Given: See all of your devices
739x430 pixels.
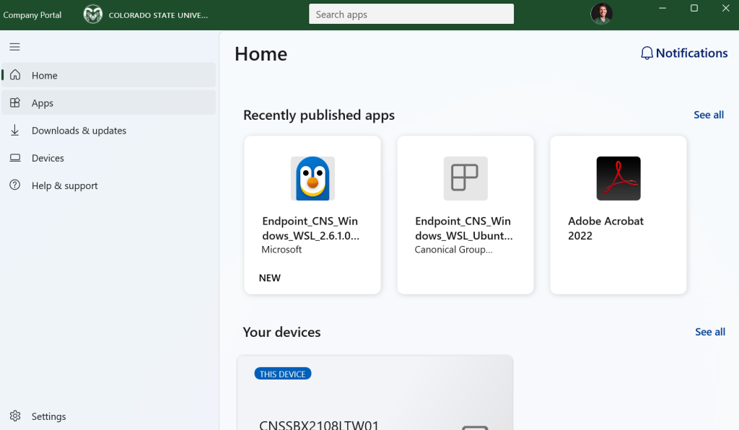Looking at the screenshot, I should click(709, 332).
